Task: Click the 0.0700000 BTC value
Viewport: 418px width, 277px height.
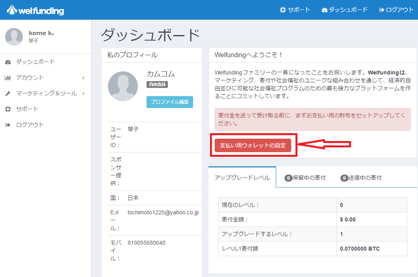Action: point(360,249)
